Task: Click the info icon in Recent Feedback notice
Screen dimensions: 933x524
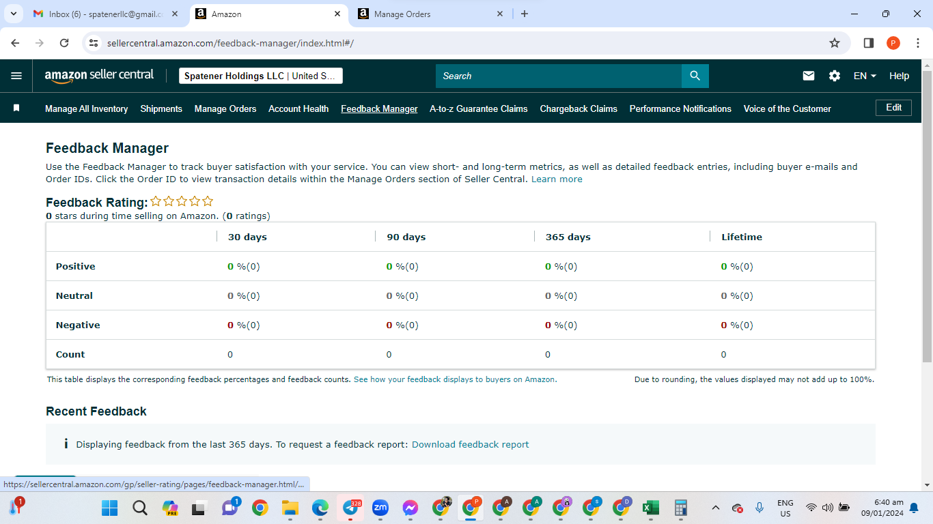Action: pos(66,444)
